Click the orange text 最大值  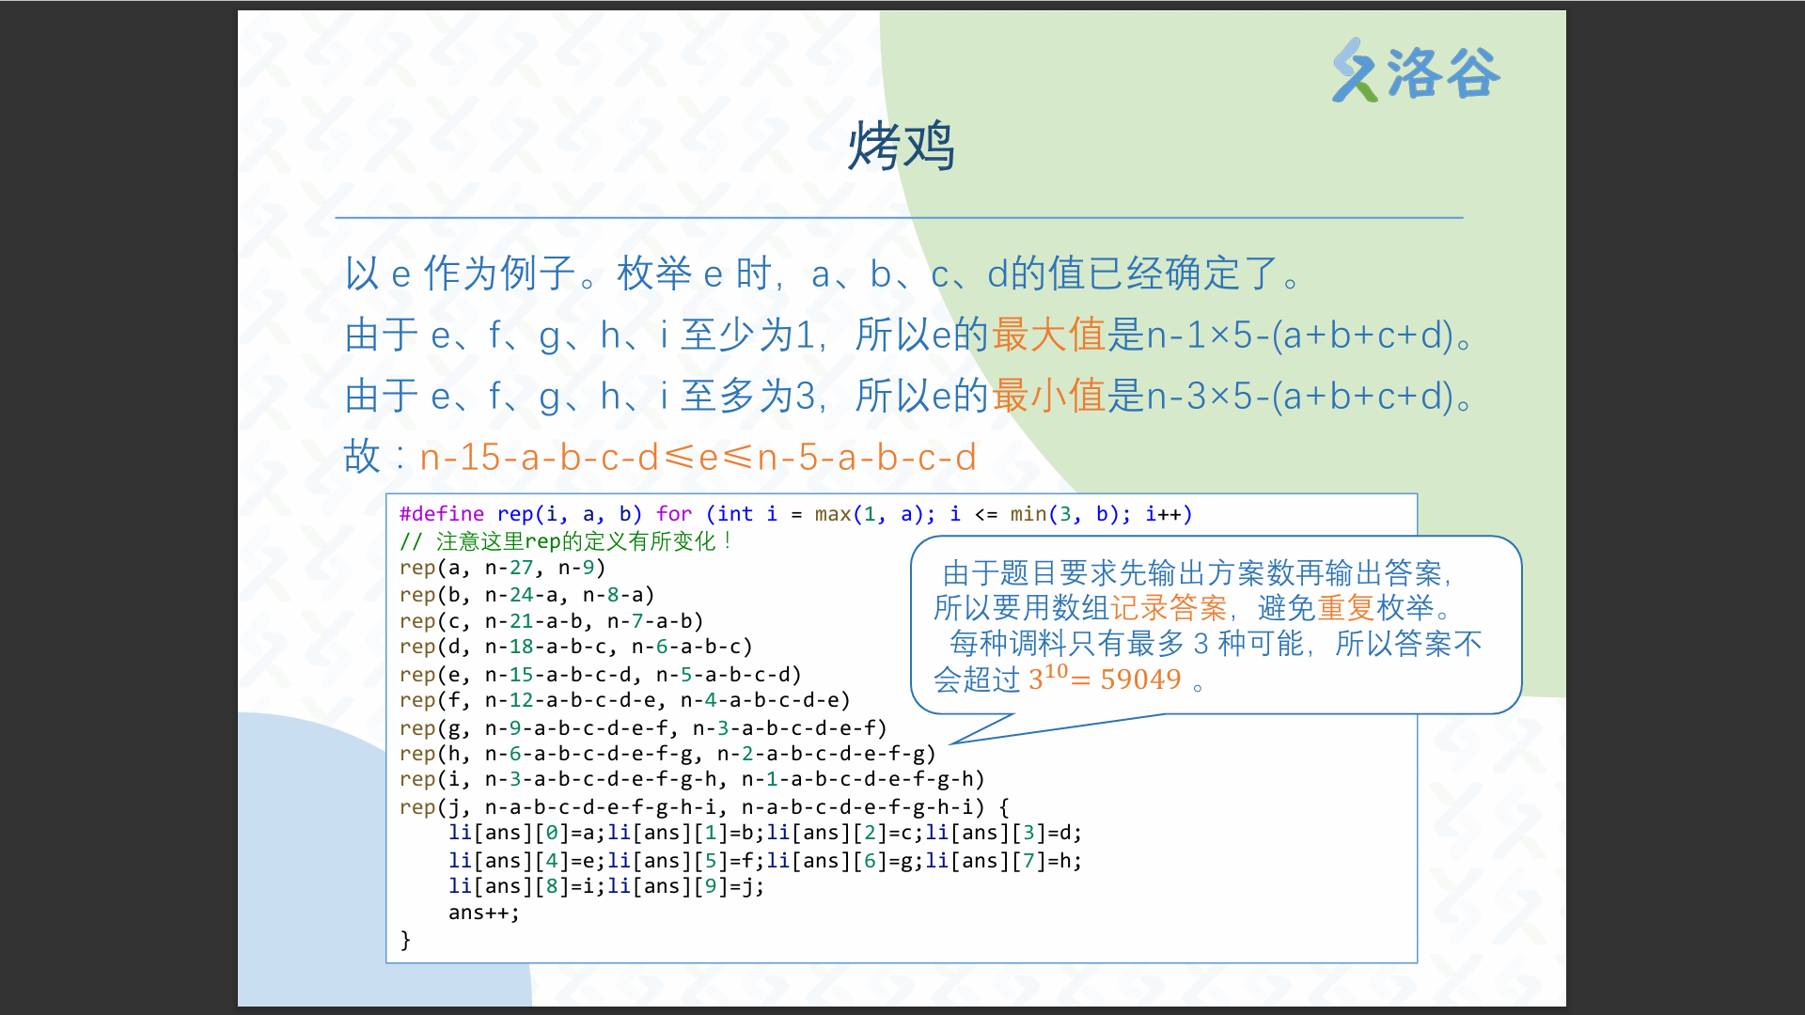1048,335
